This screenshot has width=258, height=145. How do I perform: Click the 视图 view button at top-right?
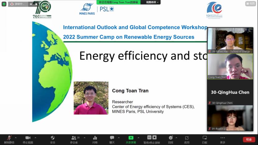(x=250, y=4)
